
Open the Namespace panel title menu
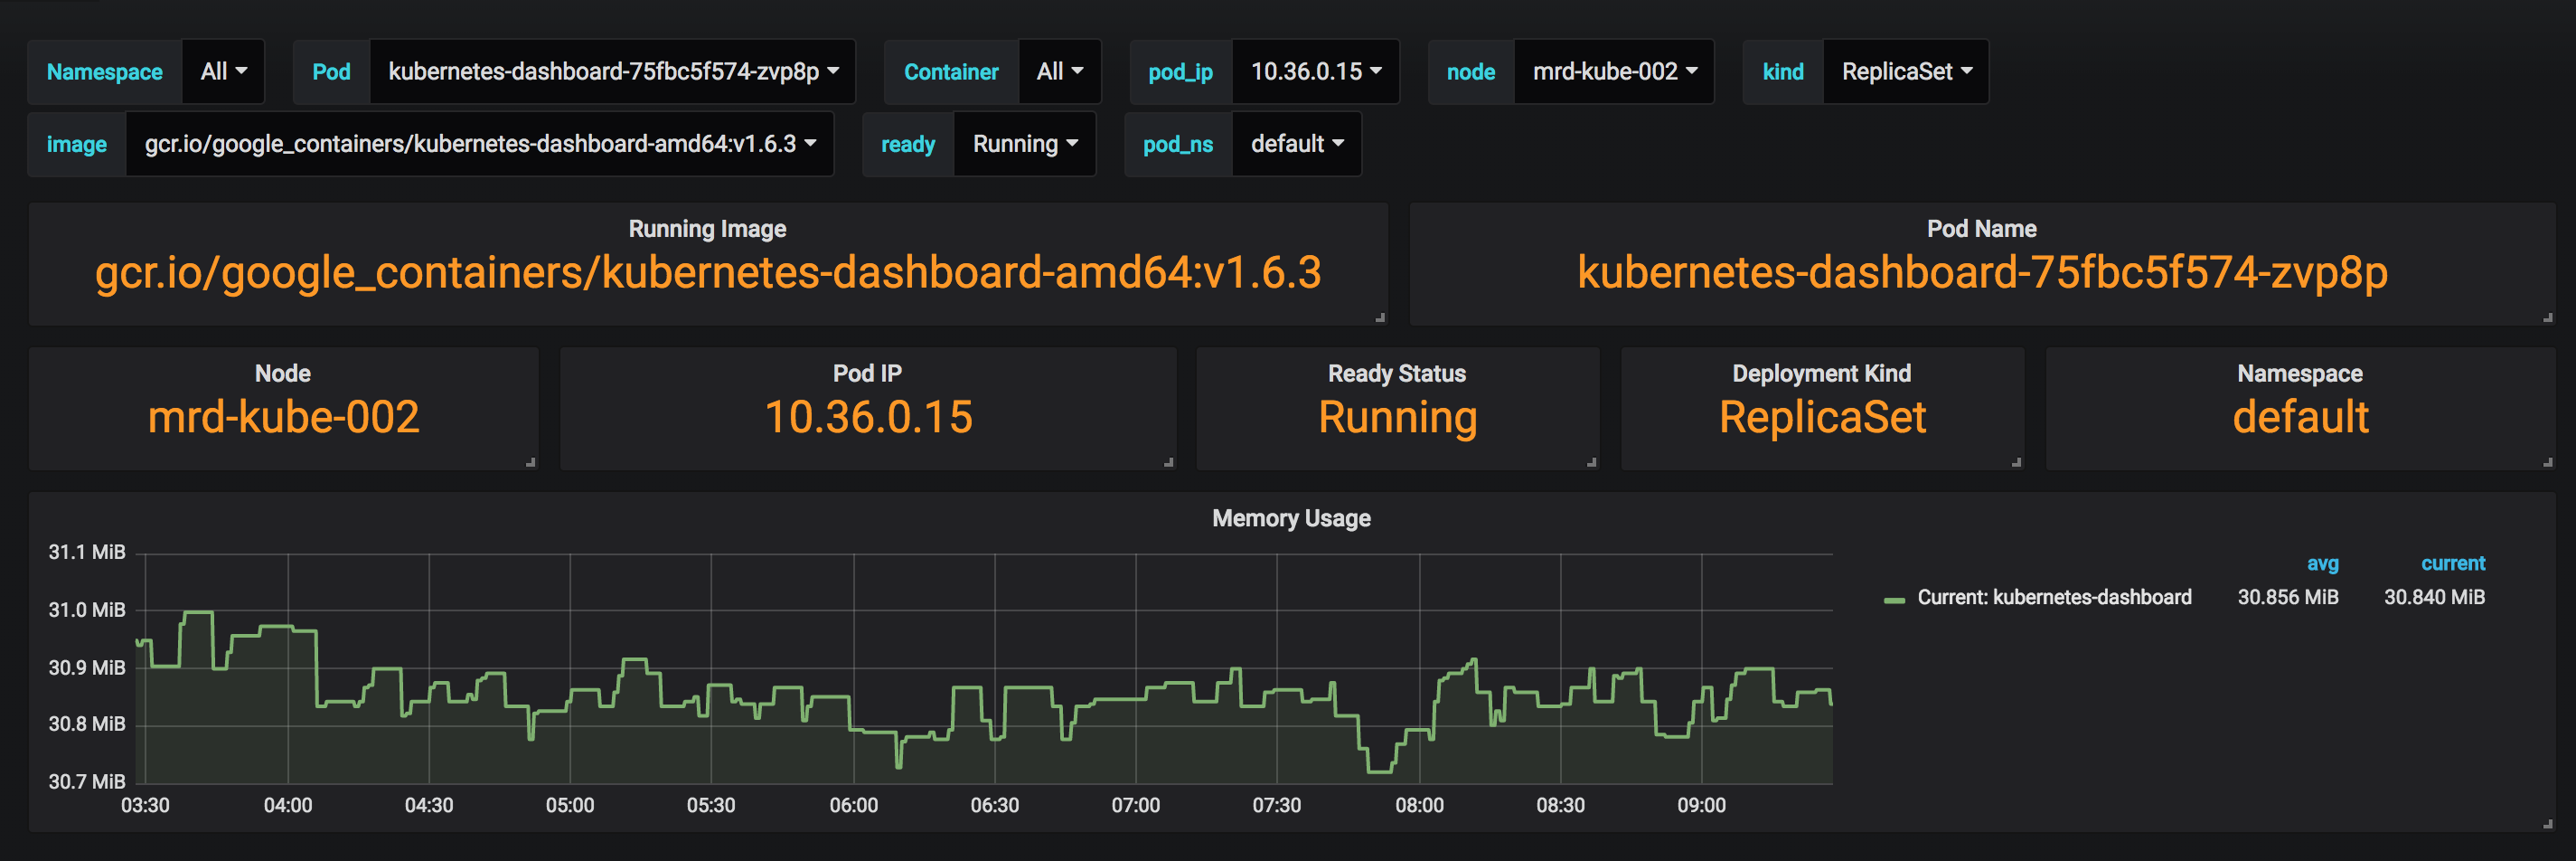[2300, 374]
